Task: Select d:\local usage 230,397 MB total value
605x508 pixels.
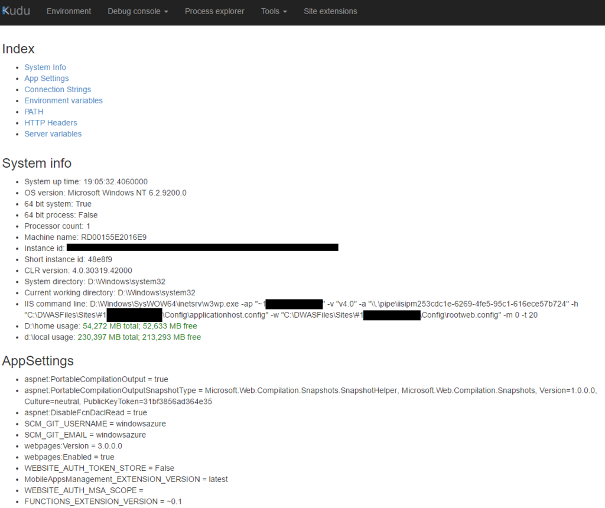Action: point(139,337)
